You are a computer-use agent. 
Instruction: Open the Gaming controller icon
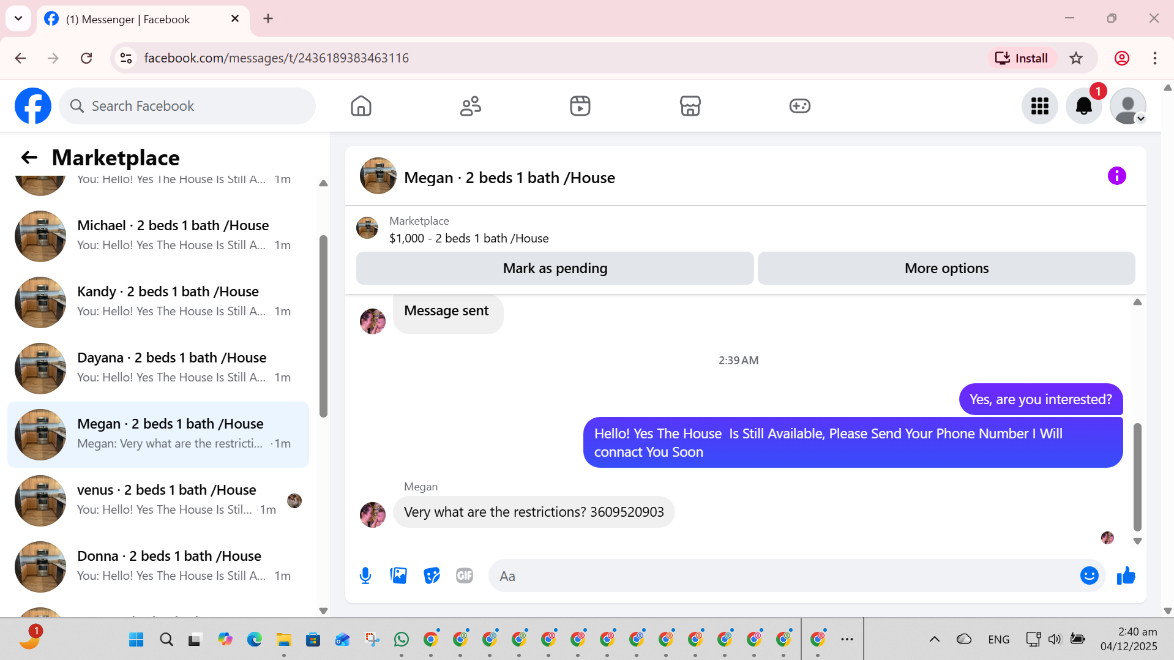point(799,106)
